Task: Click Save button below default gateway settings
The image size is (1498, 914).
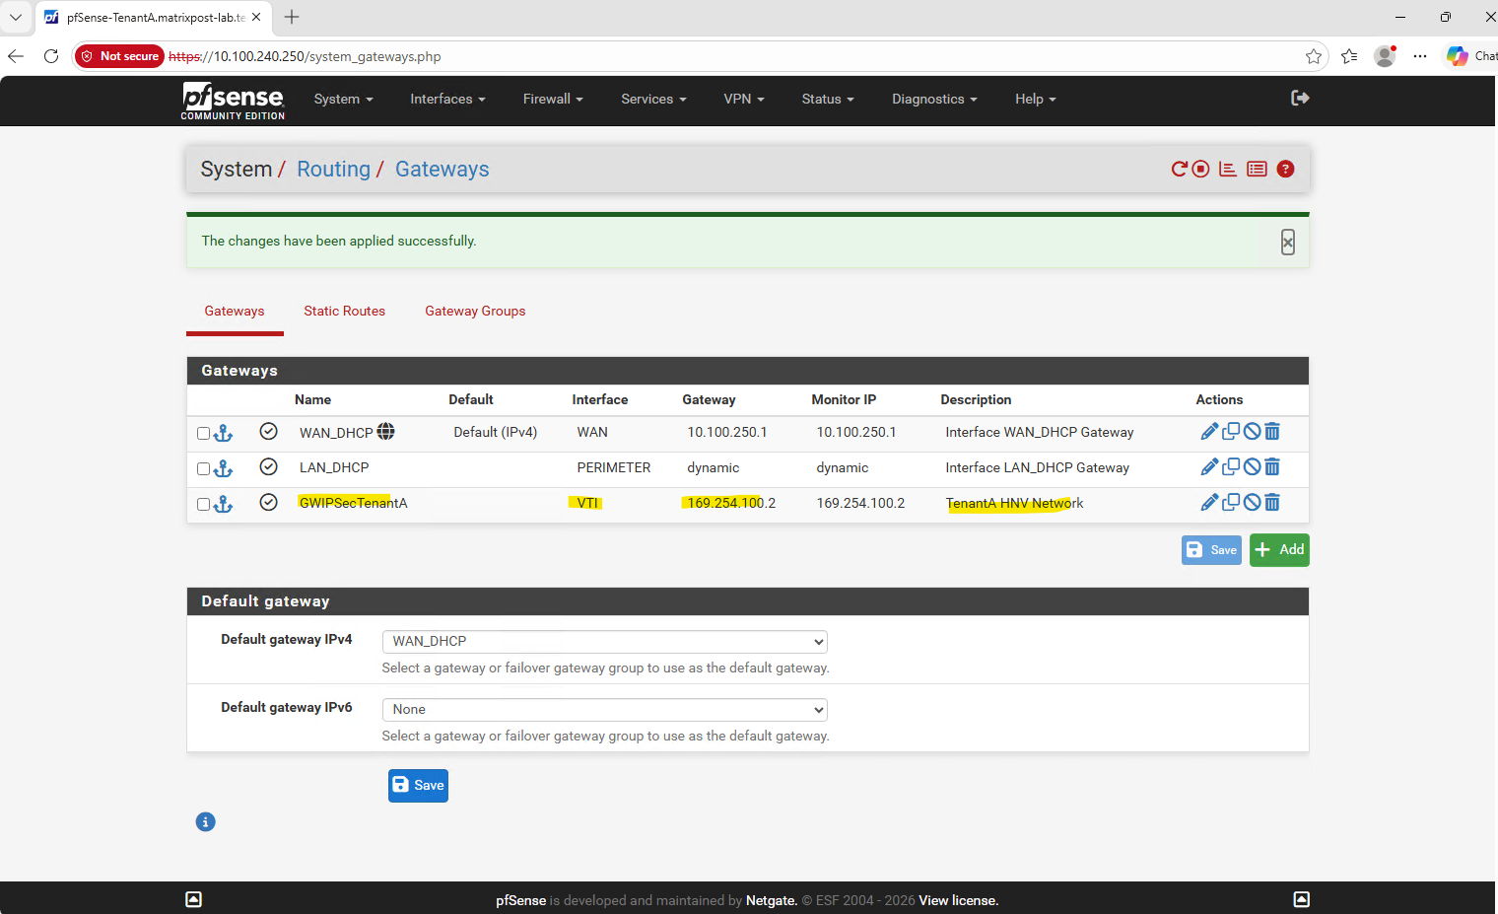Action: click(x=418, y=786)
